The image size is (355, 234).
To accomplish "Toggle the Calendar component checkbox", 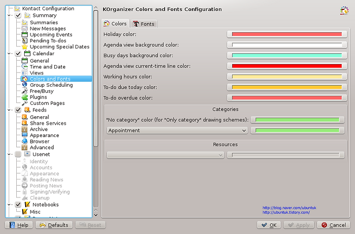I will point(18,54).
